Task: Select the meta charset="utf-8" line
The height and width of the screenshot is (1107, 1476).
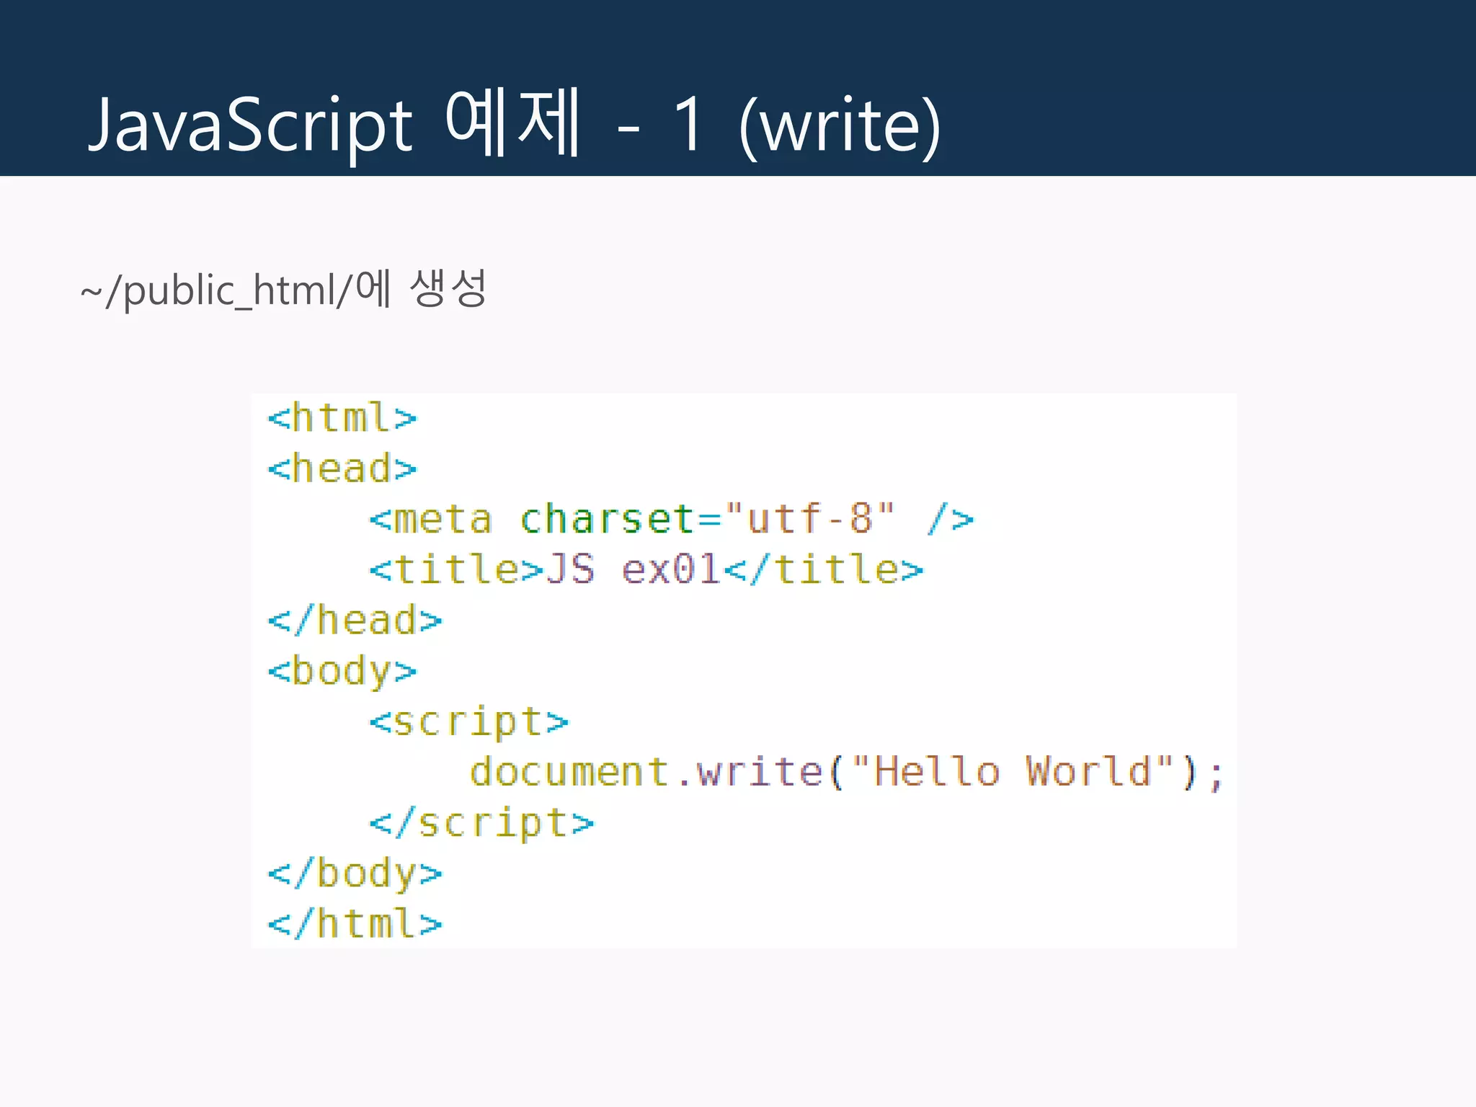Action: (x=672, y=519)
